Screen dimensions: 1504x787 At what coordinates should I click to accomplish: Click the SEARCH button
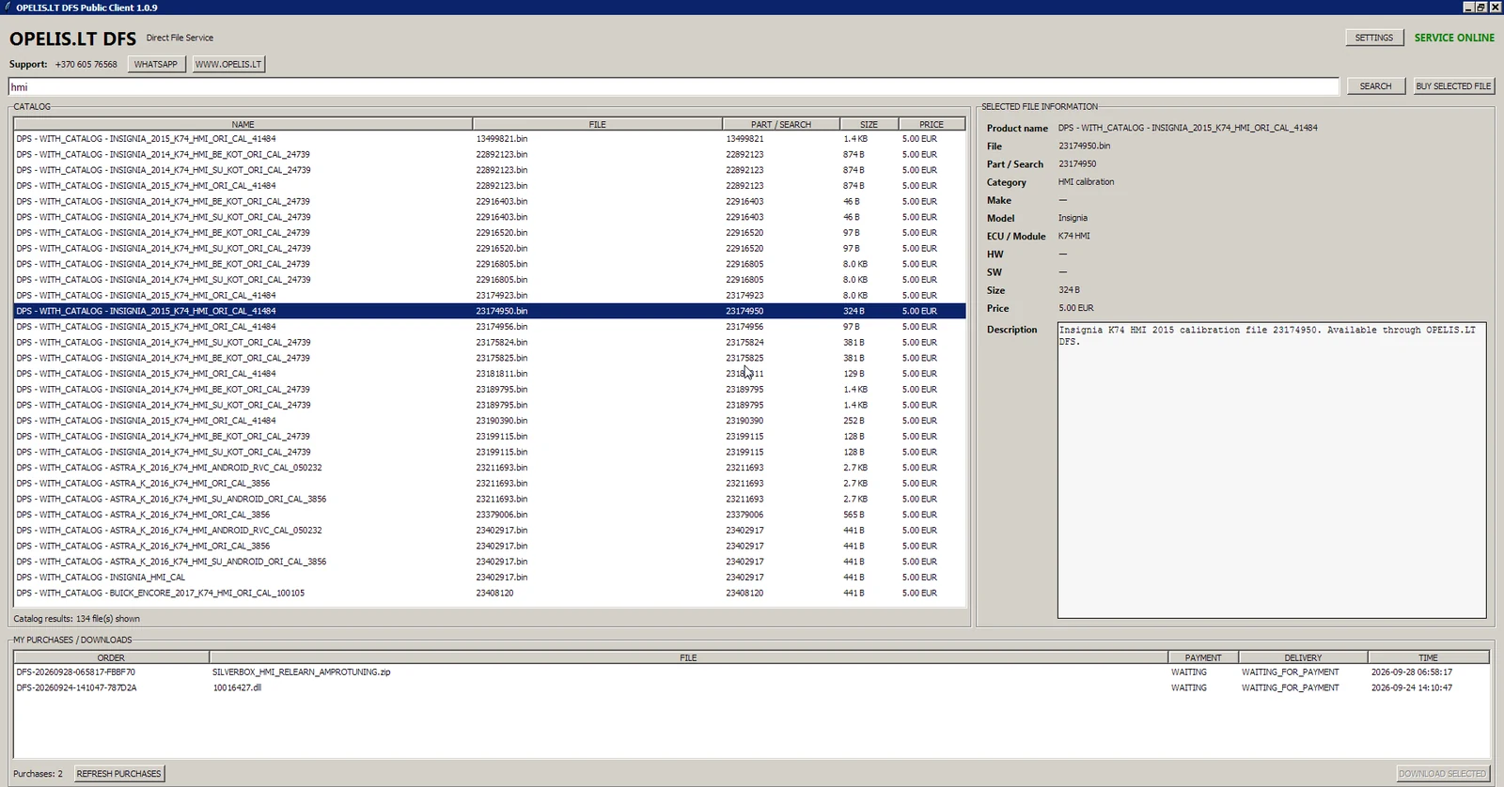[1375, 85]
